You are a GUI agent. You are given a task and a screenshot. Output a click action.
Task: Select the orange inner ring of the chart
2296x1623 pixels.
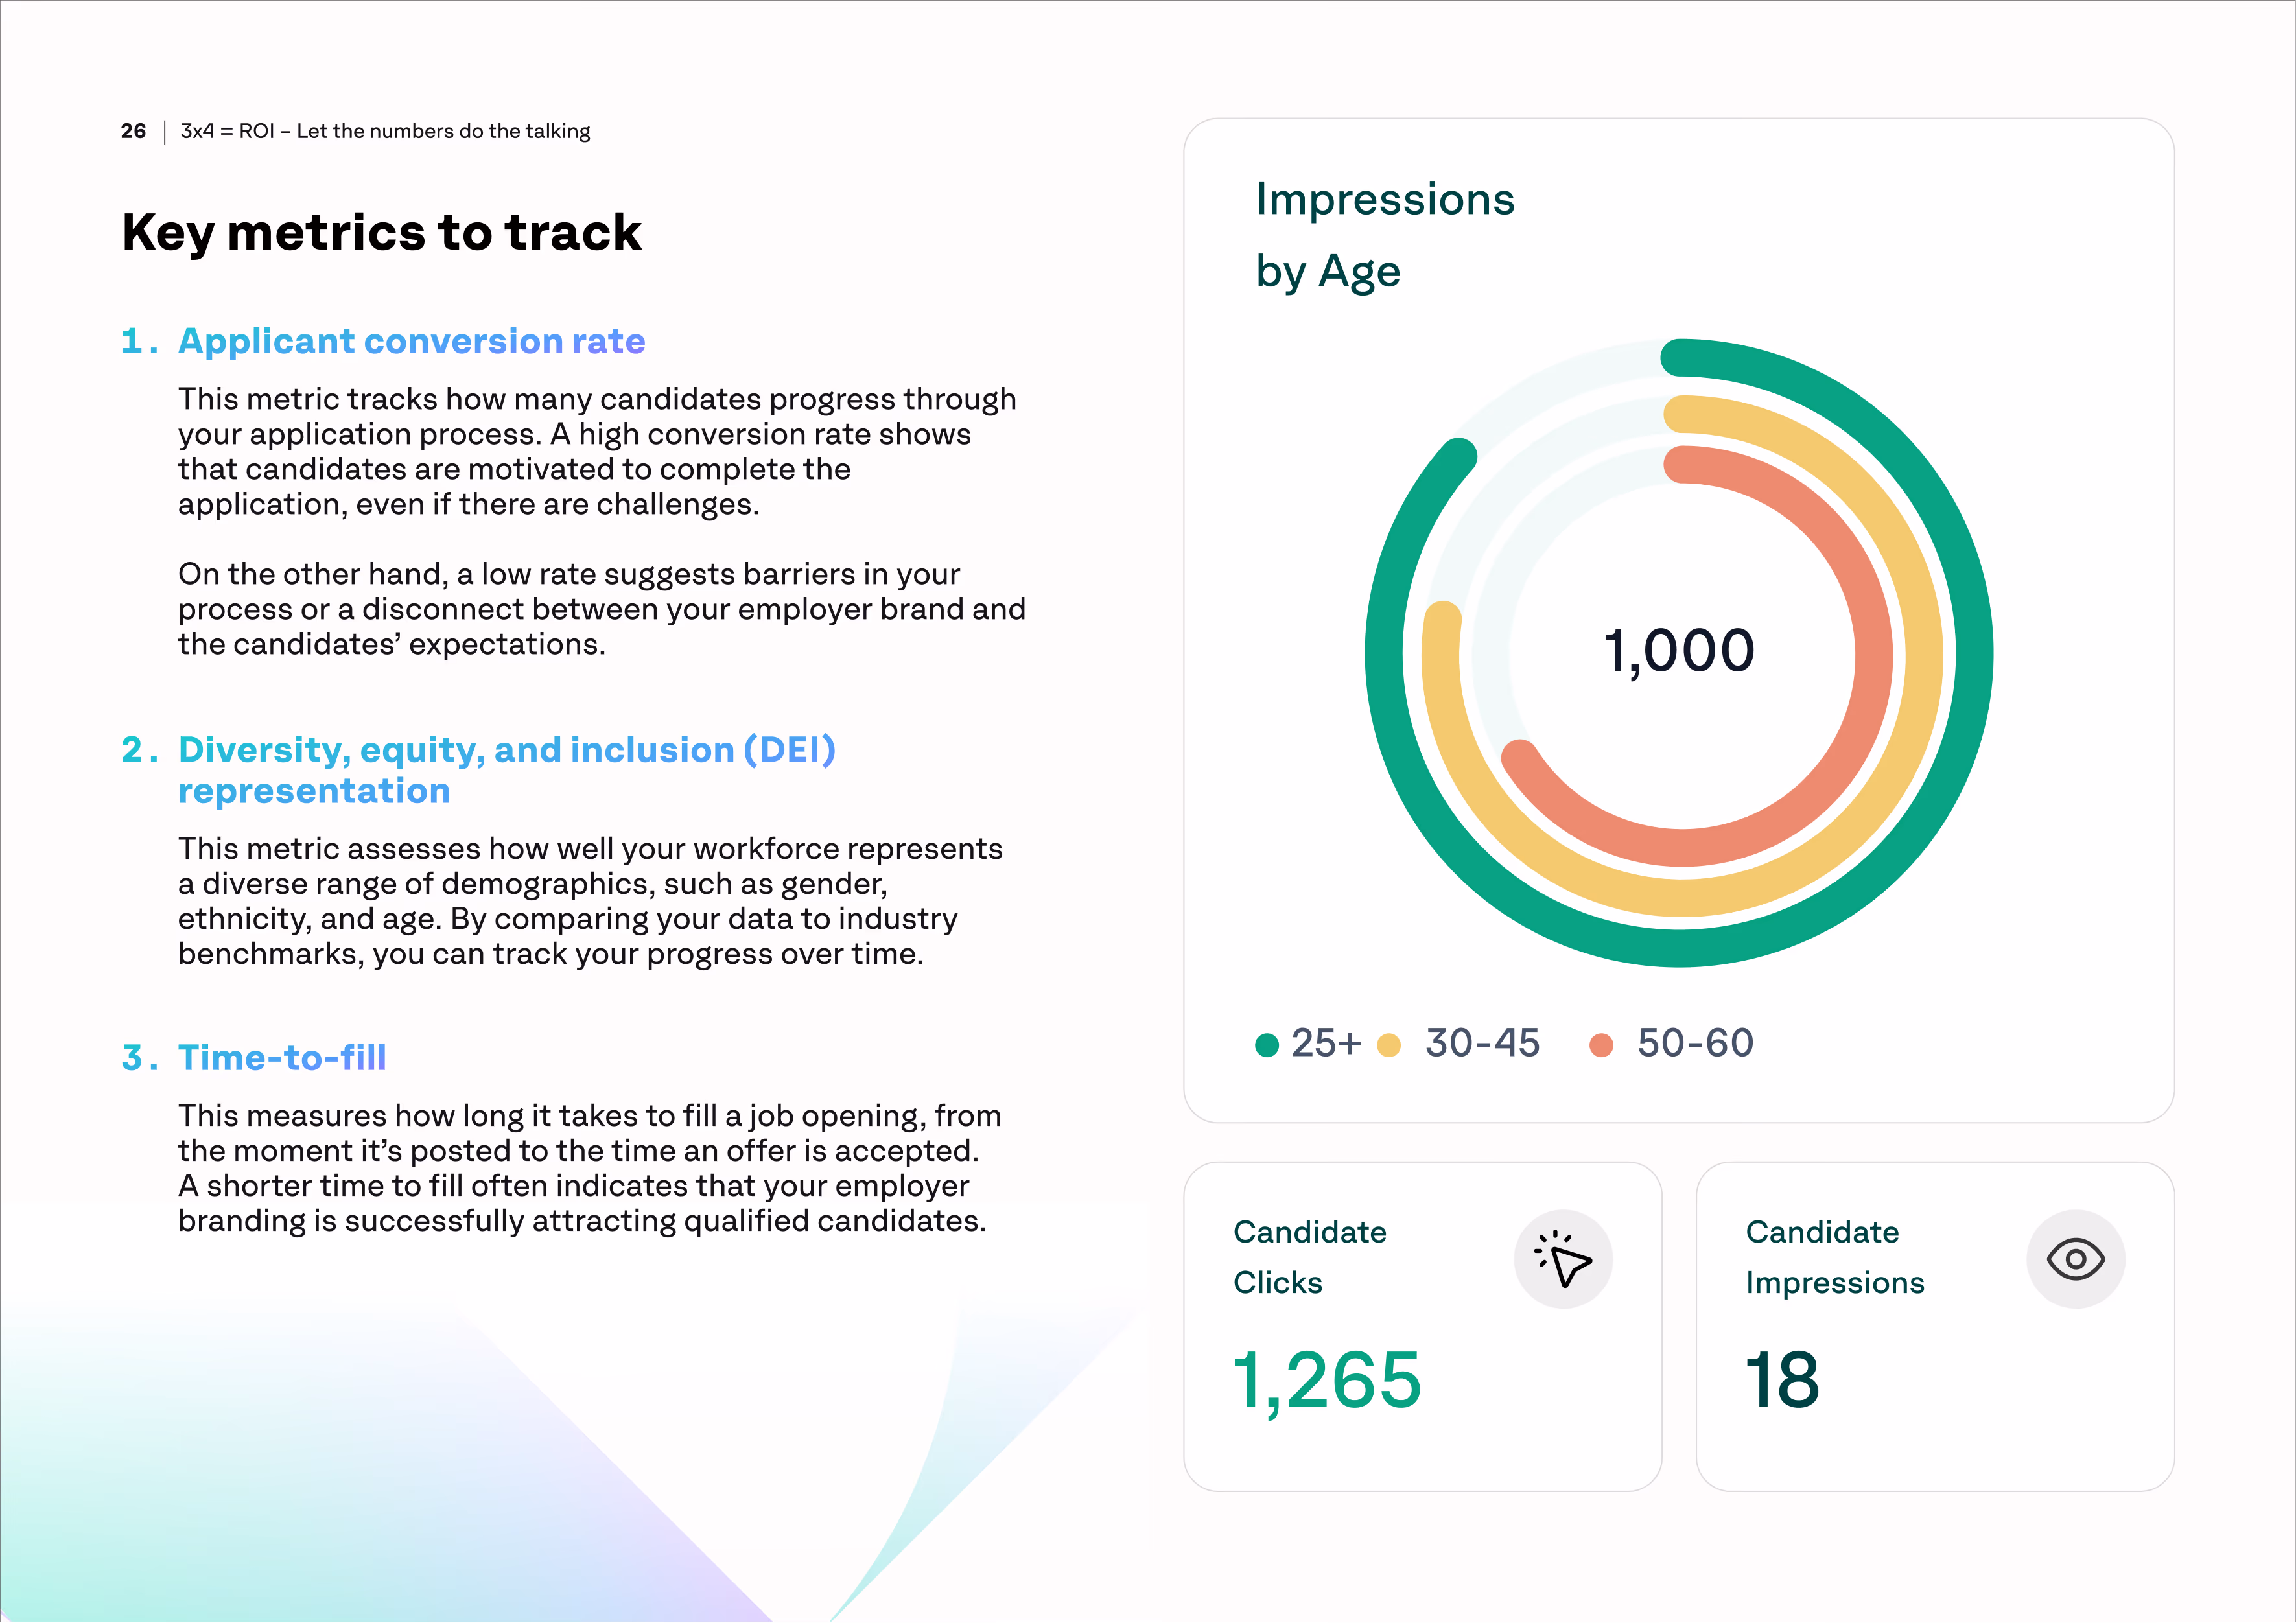[x=1873, y=655]
